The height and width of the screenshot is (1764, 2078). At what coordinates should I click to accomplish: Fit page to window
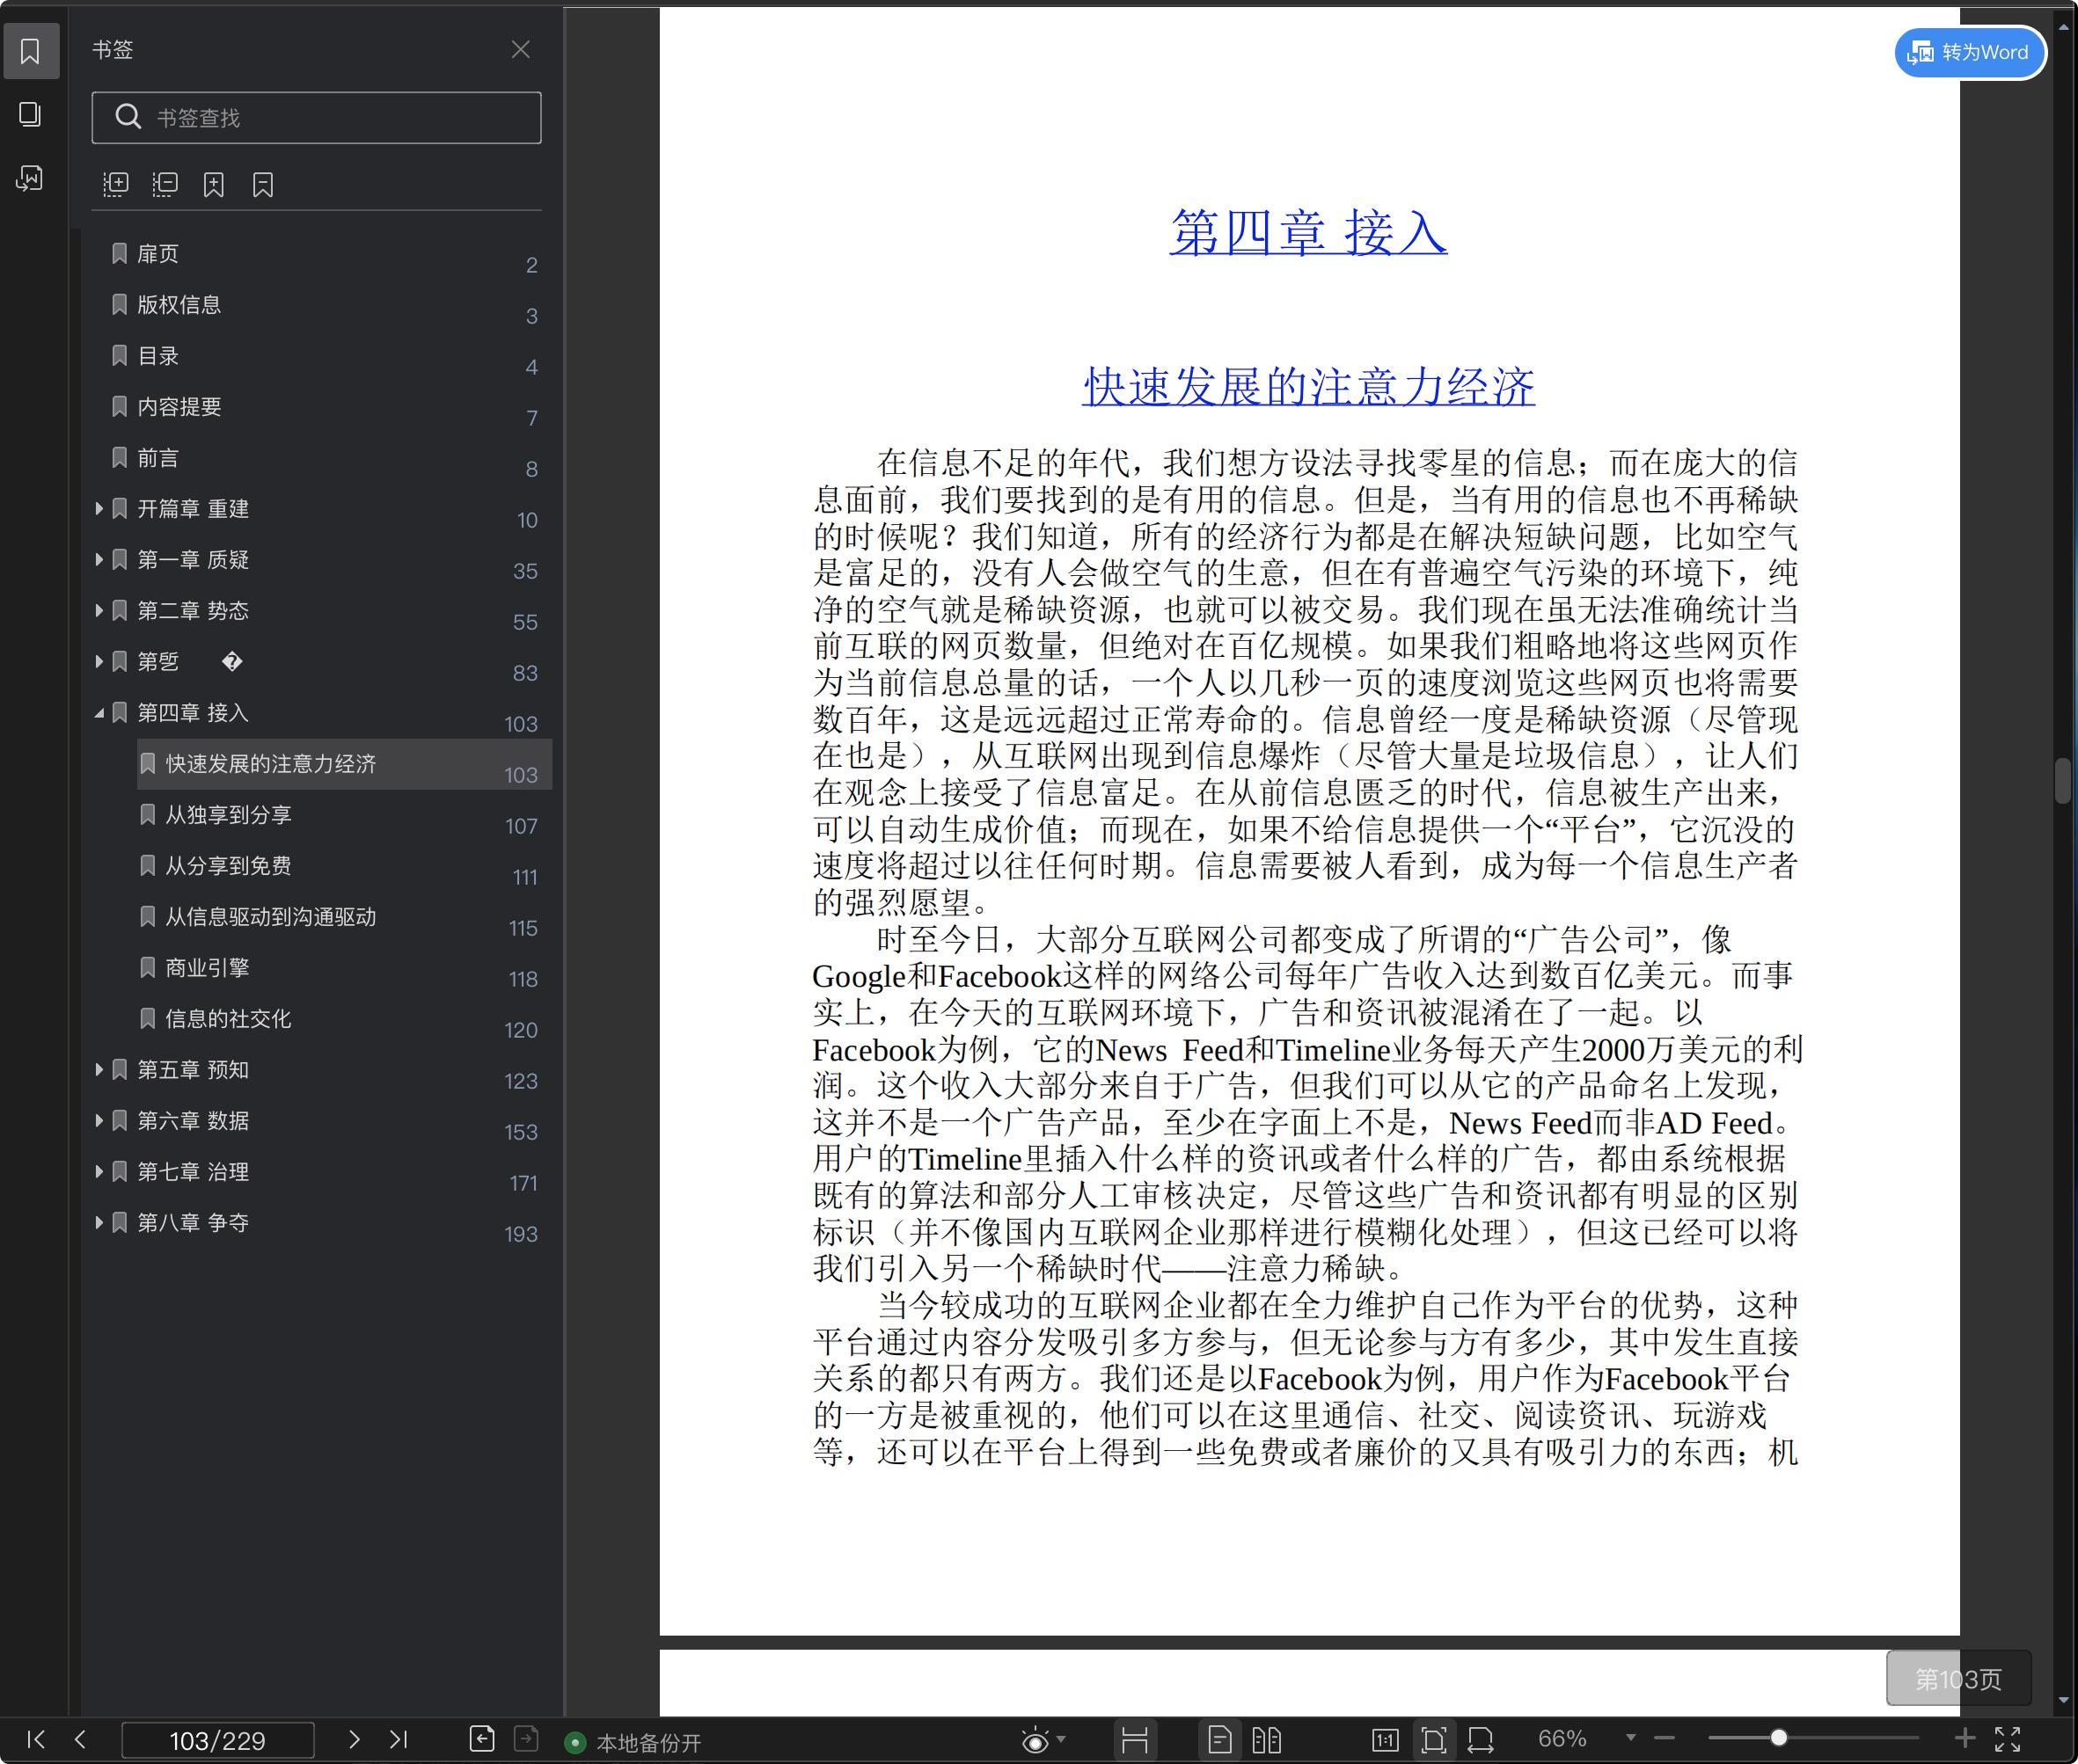(1434, 1740)
